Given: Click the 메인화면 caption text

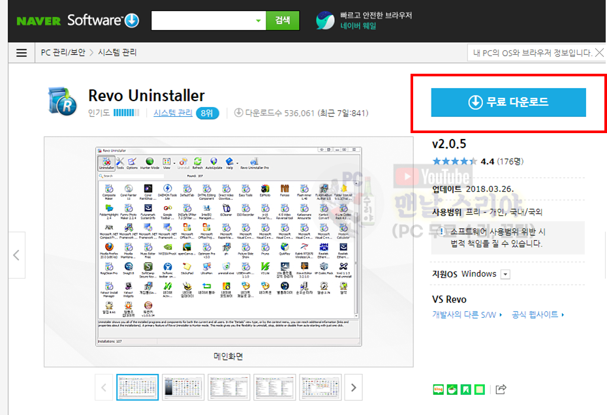Looking at the screenshot, I should [x=228, y=356].
